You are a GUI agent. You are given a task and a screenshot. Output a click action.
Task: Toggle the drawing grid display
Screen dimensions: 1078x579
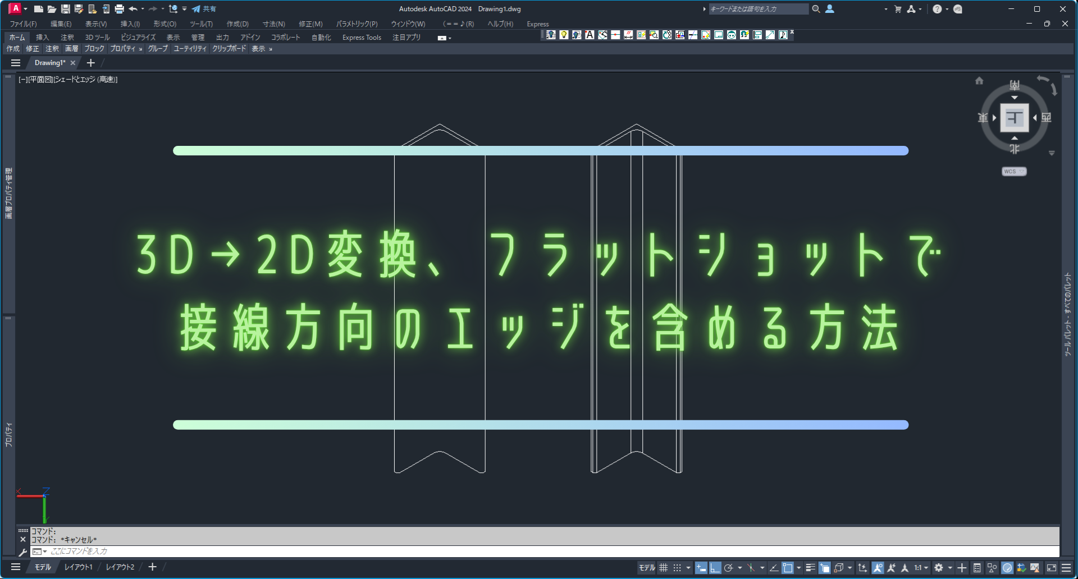[663, 568]
